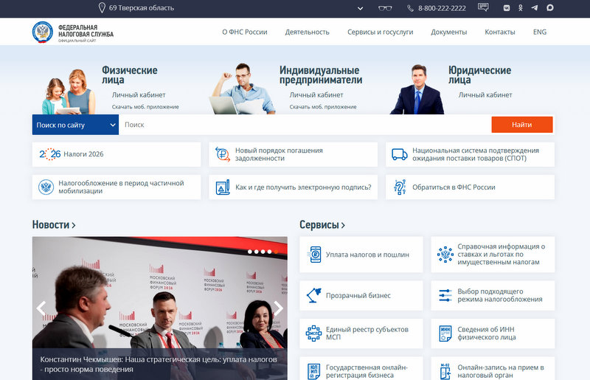590x380 pixels.
Task: Select the first news carousel dot
Action: tap(250, 252)
